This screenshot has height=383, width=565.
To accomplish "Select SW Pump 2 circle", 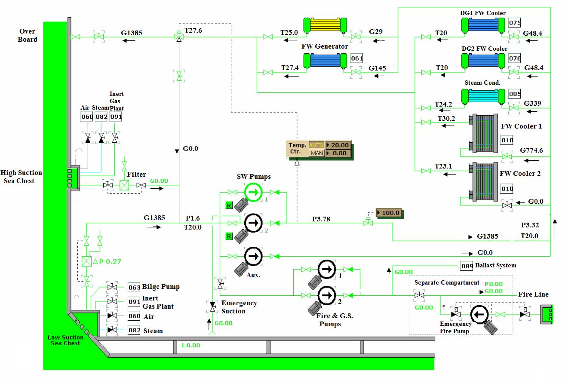I will coord(253,223).
